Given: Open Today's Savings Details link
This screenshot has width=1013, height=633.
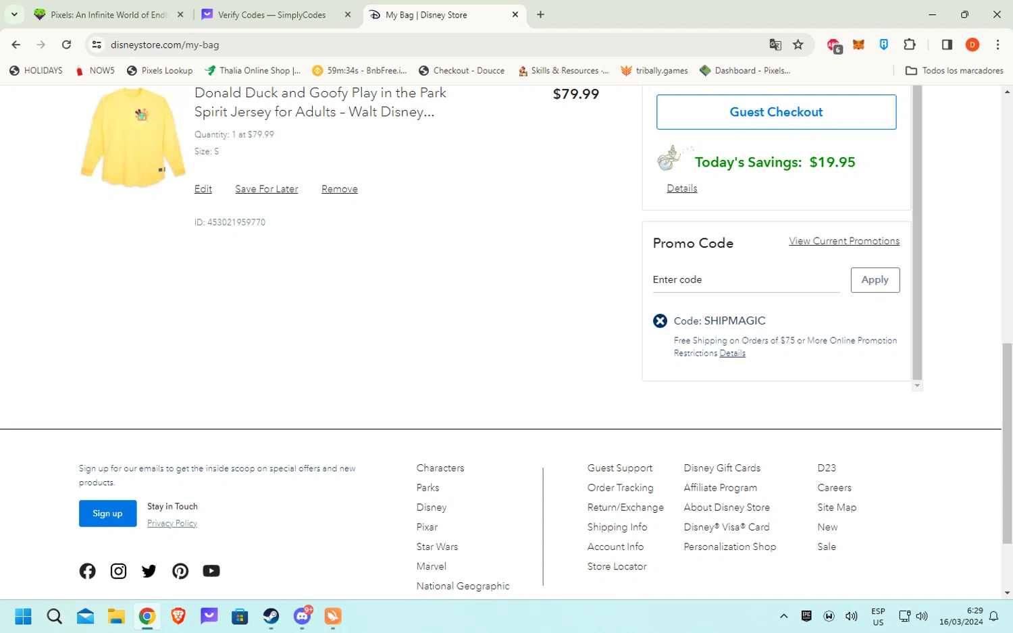Looking at the screenshot, I should point(681,188).
